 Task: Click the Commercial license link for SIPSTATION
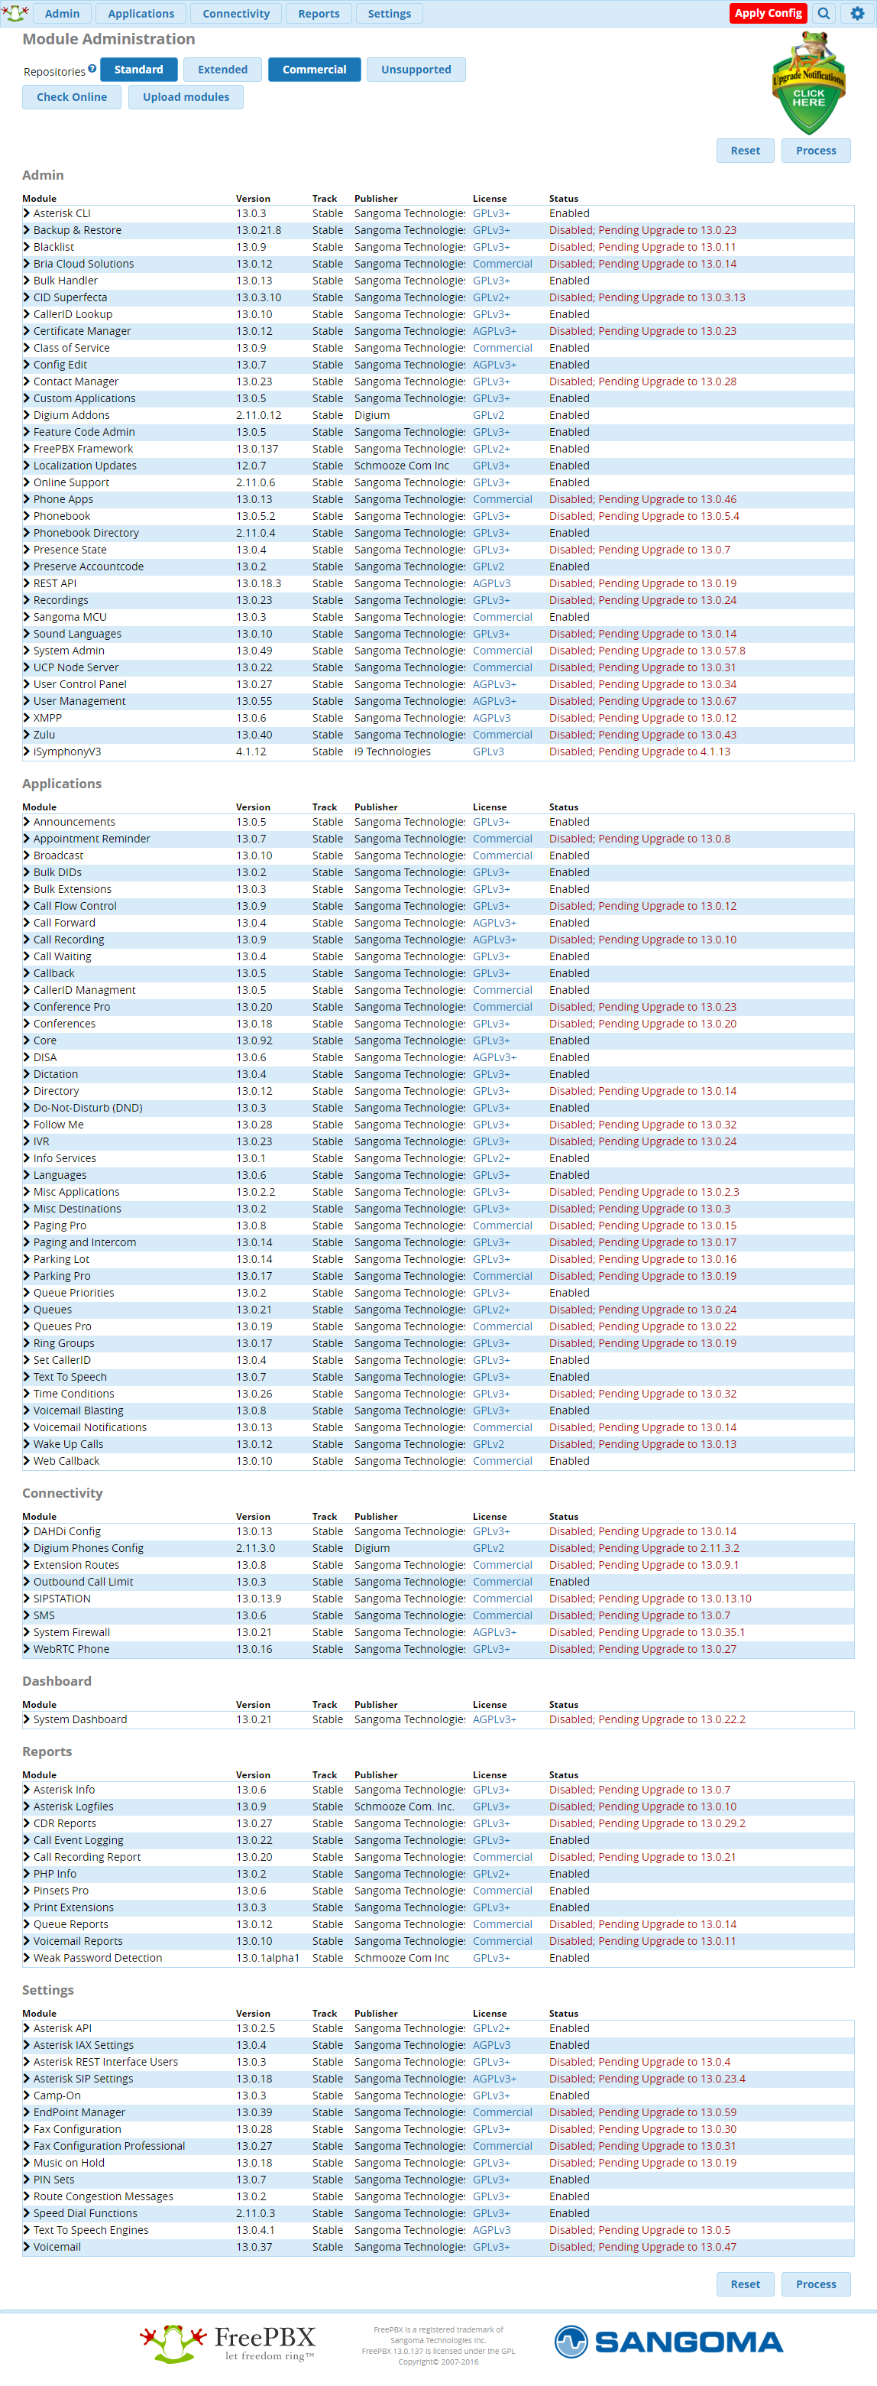[x=503, y=1599]
